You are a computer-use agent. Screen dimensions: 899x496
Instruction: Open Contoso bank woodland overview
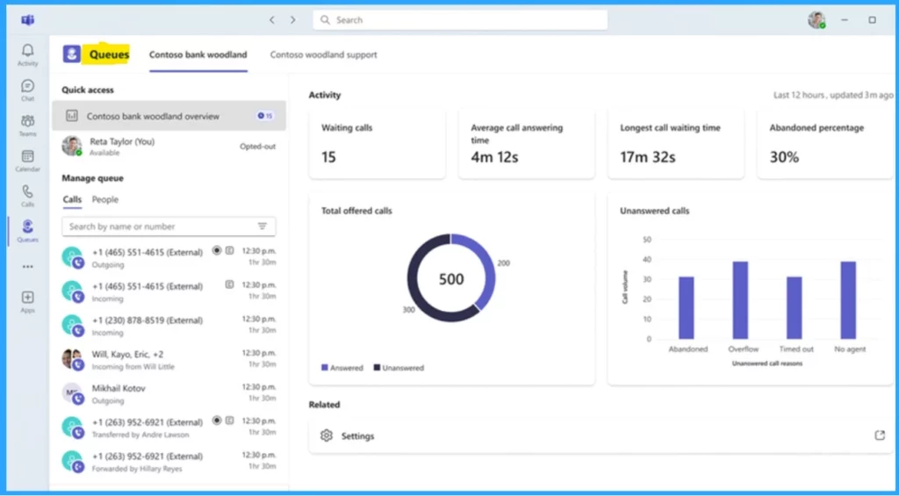(169, 116)
